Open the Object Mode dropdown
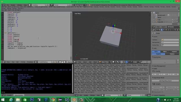 point(105,62)
